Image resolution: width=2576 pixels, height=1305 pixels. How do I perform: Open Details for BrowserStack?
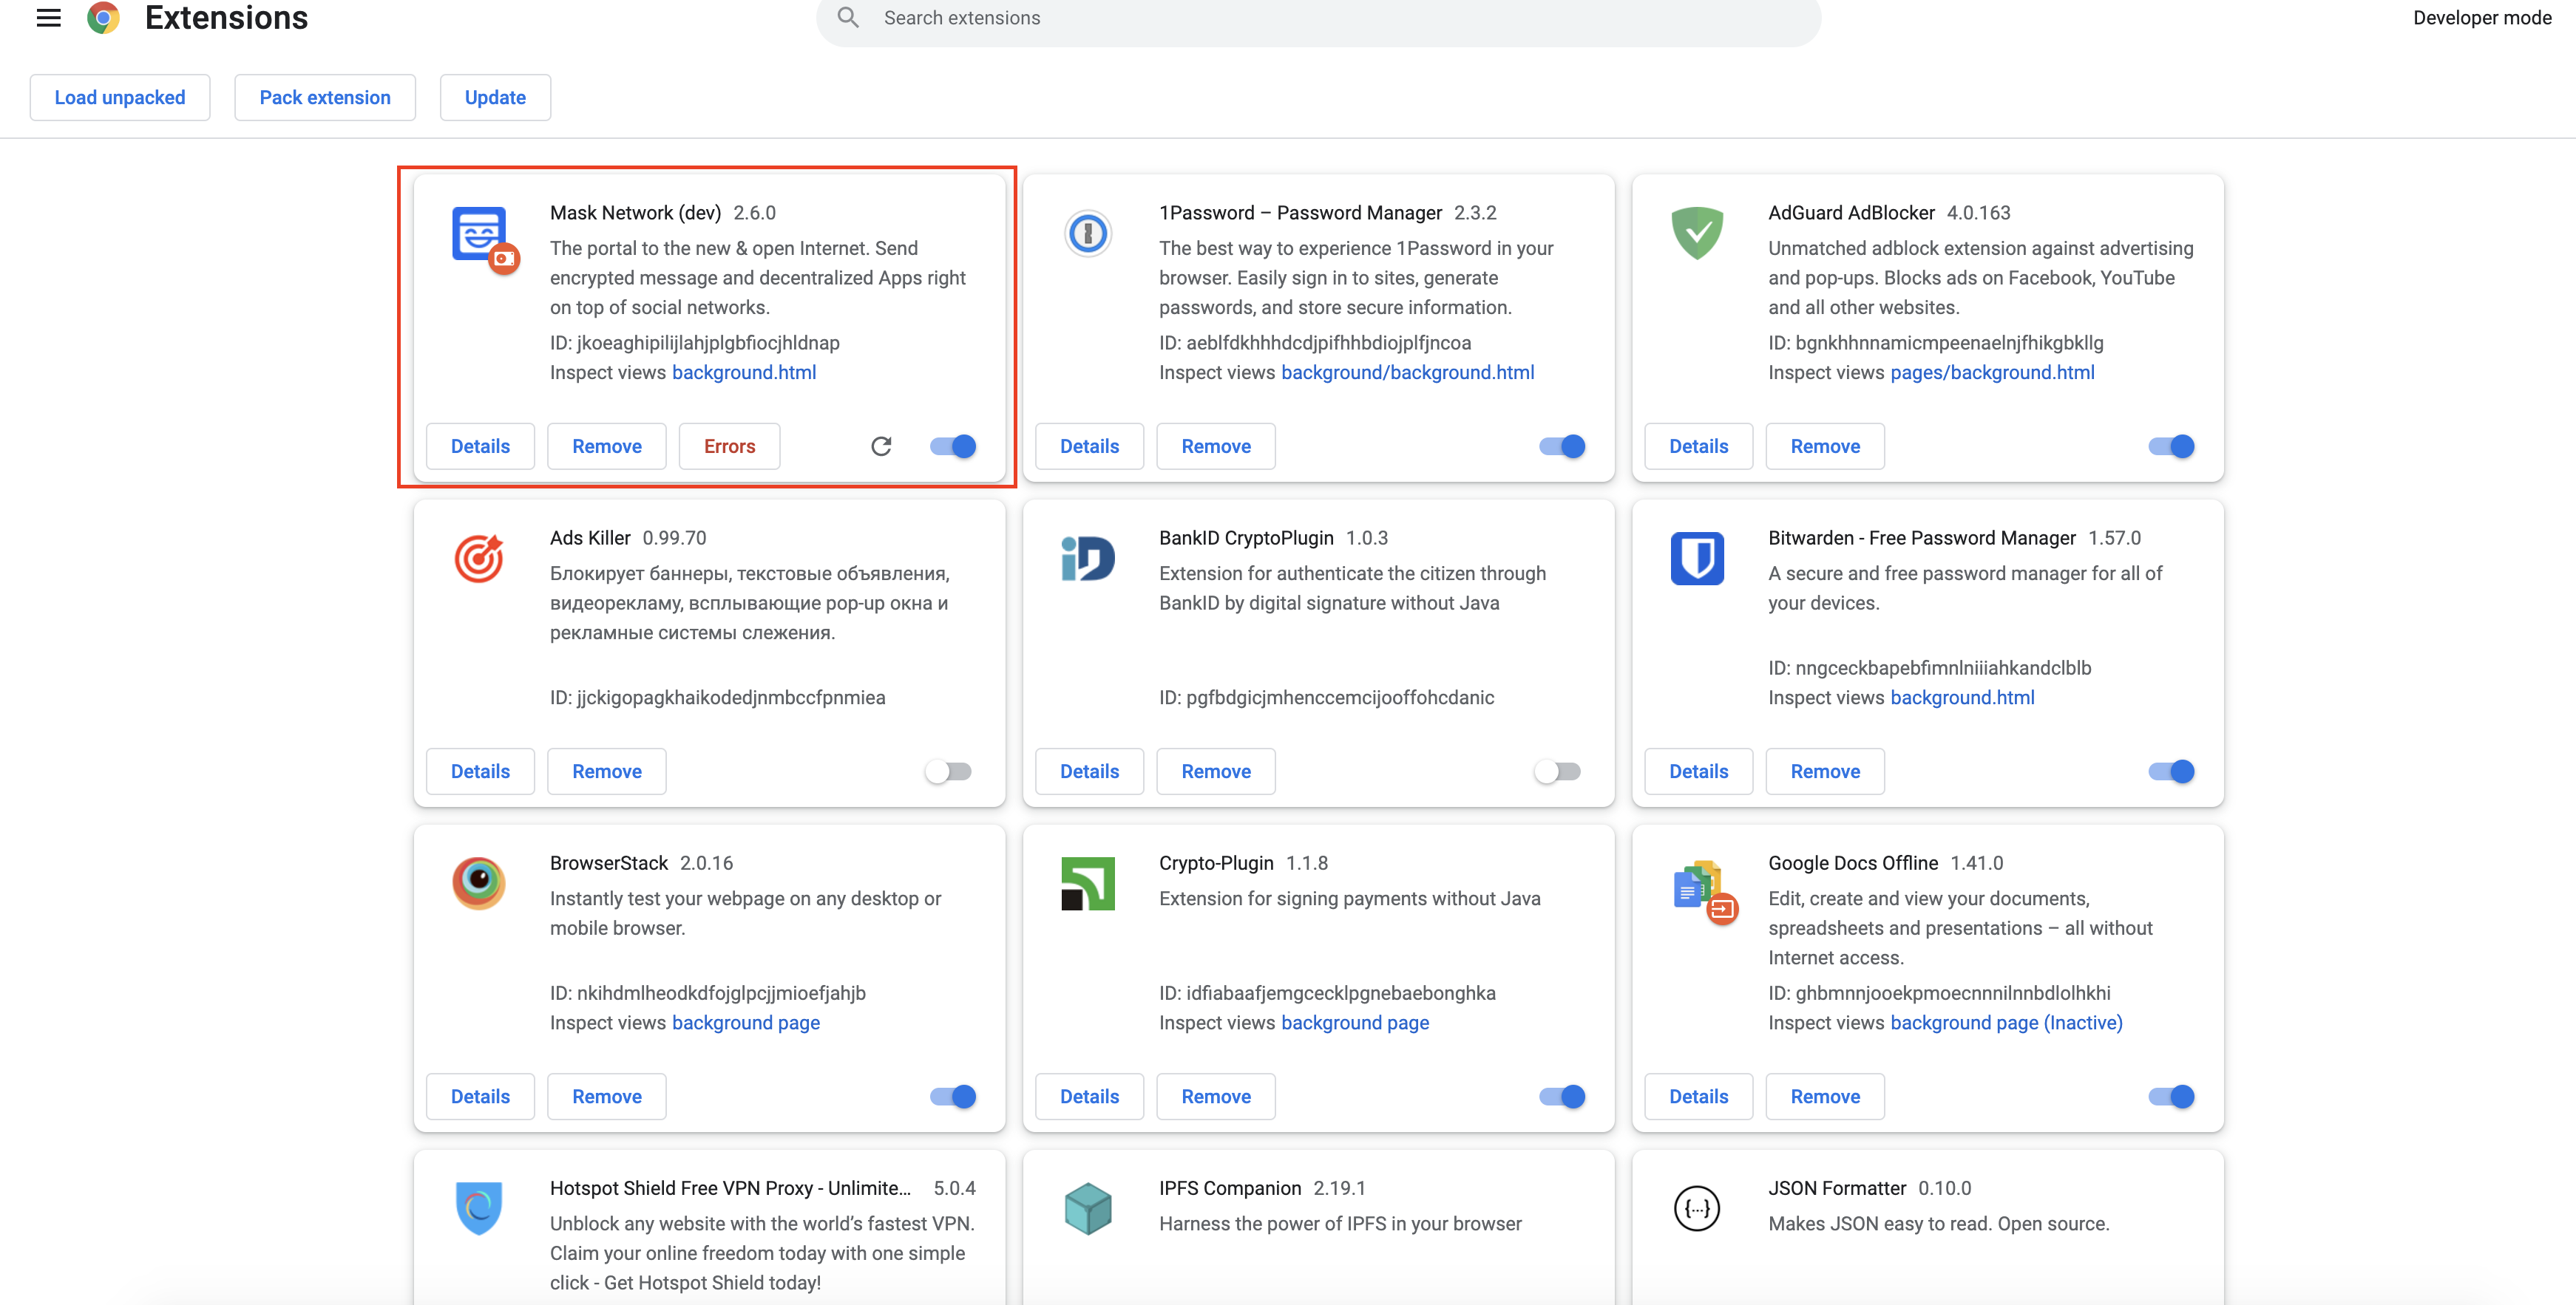click(480, 1096)
